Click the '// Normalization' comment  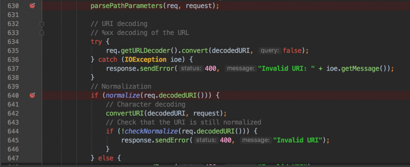click(121, 87)
